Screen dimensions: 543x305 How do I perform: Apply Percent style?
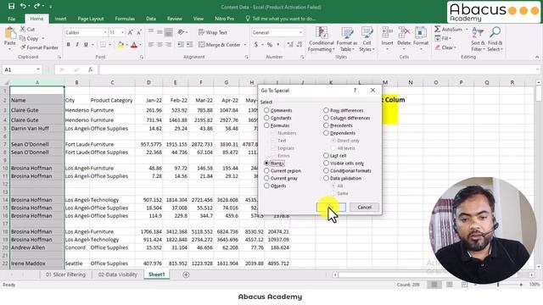(x=270, y=45)
